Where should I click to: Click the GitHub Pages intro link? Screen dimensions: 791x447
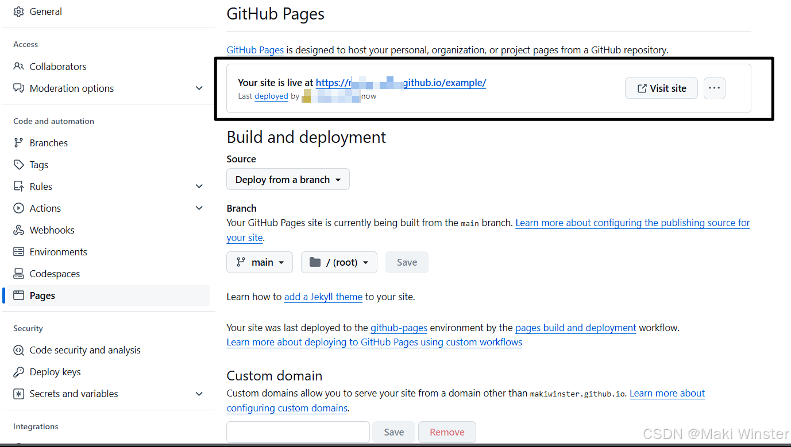click(255, 50)
